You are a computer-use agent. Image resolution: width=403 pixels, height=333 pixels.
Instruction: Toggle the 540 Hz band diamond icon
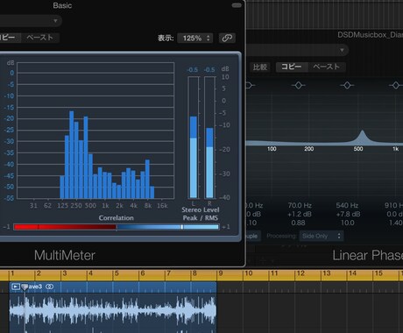click(347, 85)
